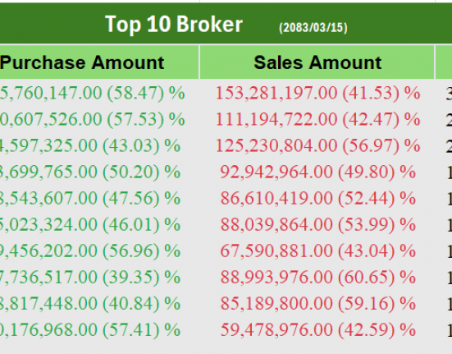Click sales amount 59,478,976.00 cell
The width and height of the screenshot is (452, 354).
pos(317,329)
